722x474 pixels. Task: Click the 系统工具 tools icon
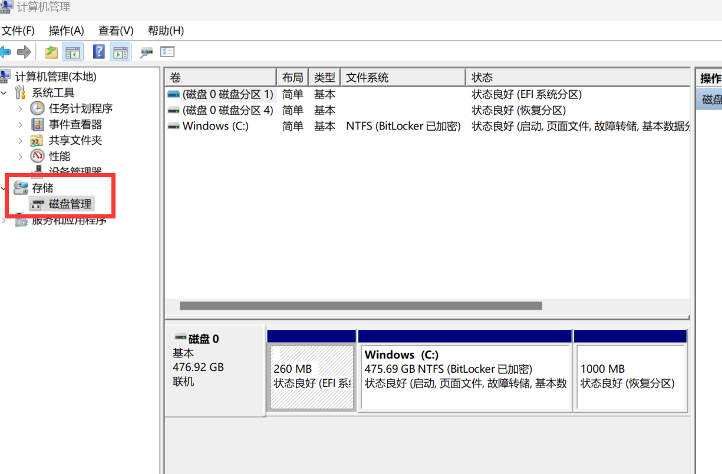[x=21, y=93]
